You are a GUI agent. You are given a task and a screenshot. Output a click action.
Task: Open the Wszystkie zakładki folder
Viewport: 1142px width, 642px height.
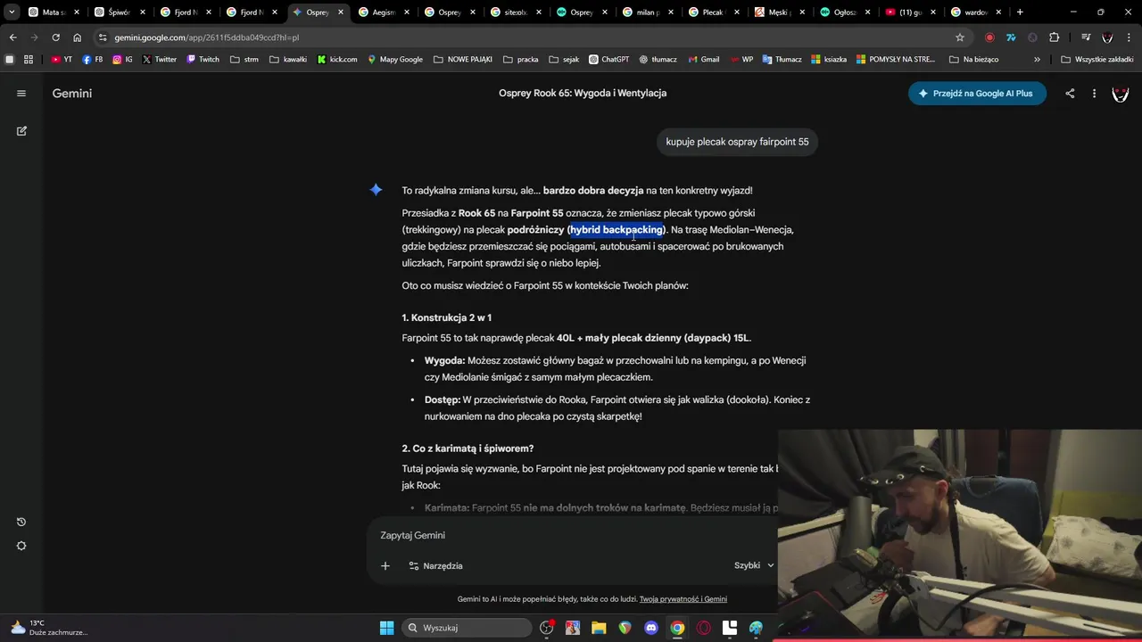(x=1096, y=60)
